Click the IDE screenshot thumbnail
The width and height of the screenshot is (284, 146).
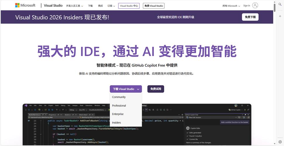137,125
